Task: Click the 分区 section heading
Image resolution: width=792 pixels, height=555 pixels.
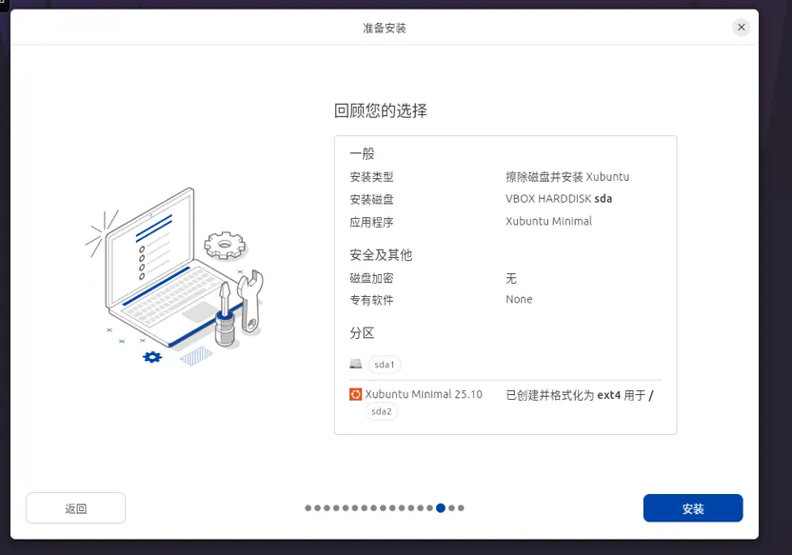Action: click(x=362, y=333)
